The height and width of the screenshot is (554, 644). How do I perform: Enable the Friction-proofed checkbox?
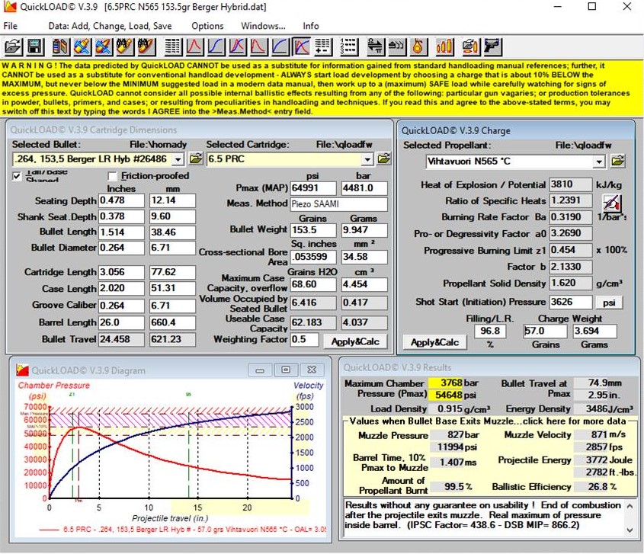click(112, 176)
